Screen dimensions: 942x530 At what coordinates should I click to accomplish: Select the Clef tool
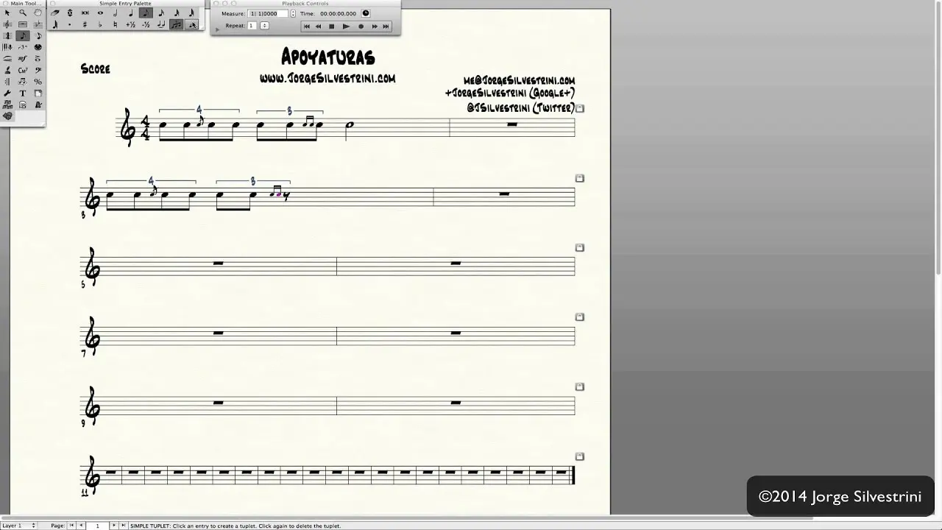pyautogui.click(x=38, y=71)
